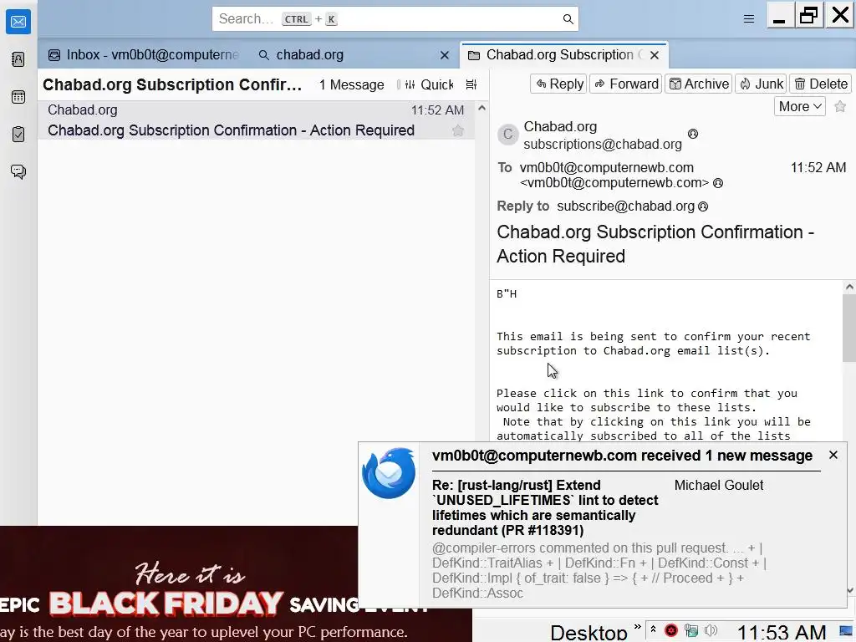Click contact icon next to vm0b0t recipient
856x642 pixels.
[x=718, y=183]
